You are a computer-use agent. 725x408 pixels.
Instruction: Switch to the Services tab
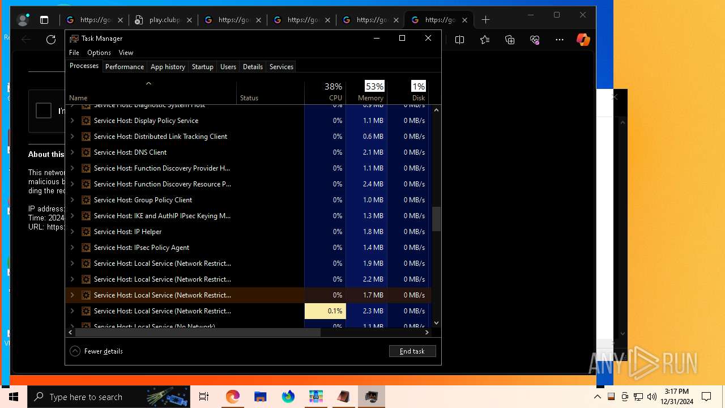click(x=282, y=66)
